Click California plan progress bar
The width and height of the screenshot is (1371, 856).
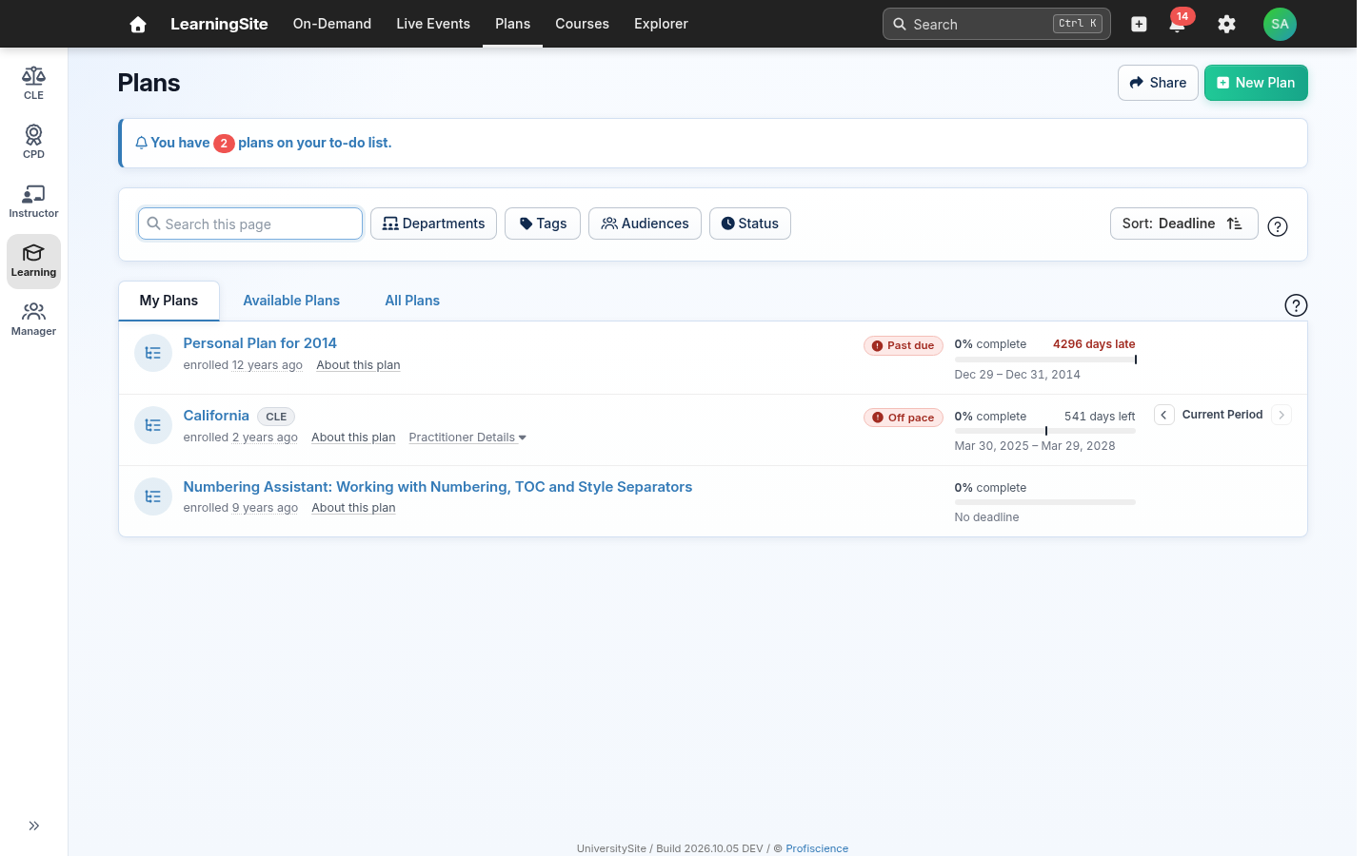click(1044, 431)
